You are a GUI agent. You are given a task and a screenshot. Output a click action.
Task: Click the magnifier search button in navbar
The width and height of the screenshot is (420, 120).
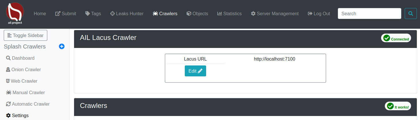(410, 13)
